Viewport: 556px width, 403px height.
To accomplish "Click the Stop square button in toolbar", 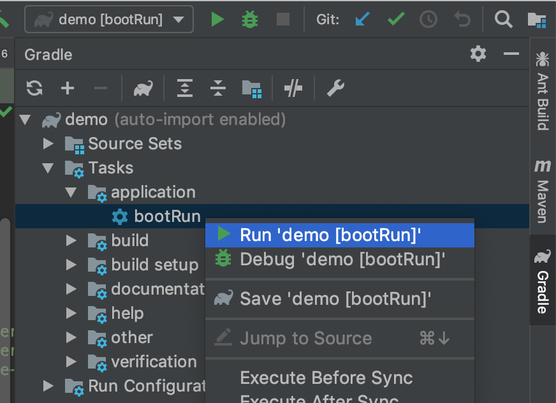I will coord(283,19).
